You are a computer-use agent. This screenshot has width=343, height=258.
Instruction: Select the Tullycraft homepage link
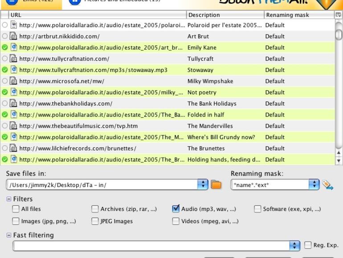(5, 58)
